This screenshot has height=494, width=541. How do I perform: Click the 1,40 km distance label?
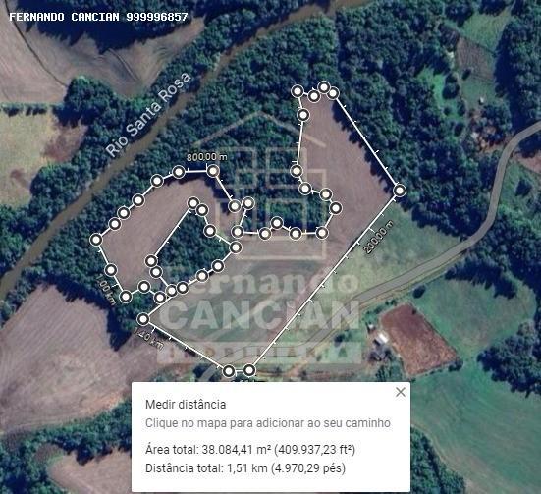[x=148, y=338]
